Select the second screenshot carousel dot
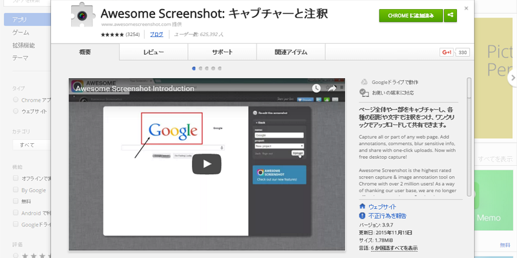 point(200,68)
